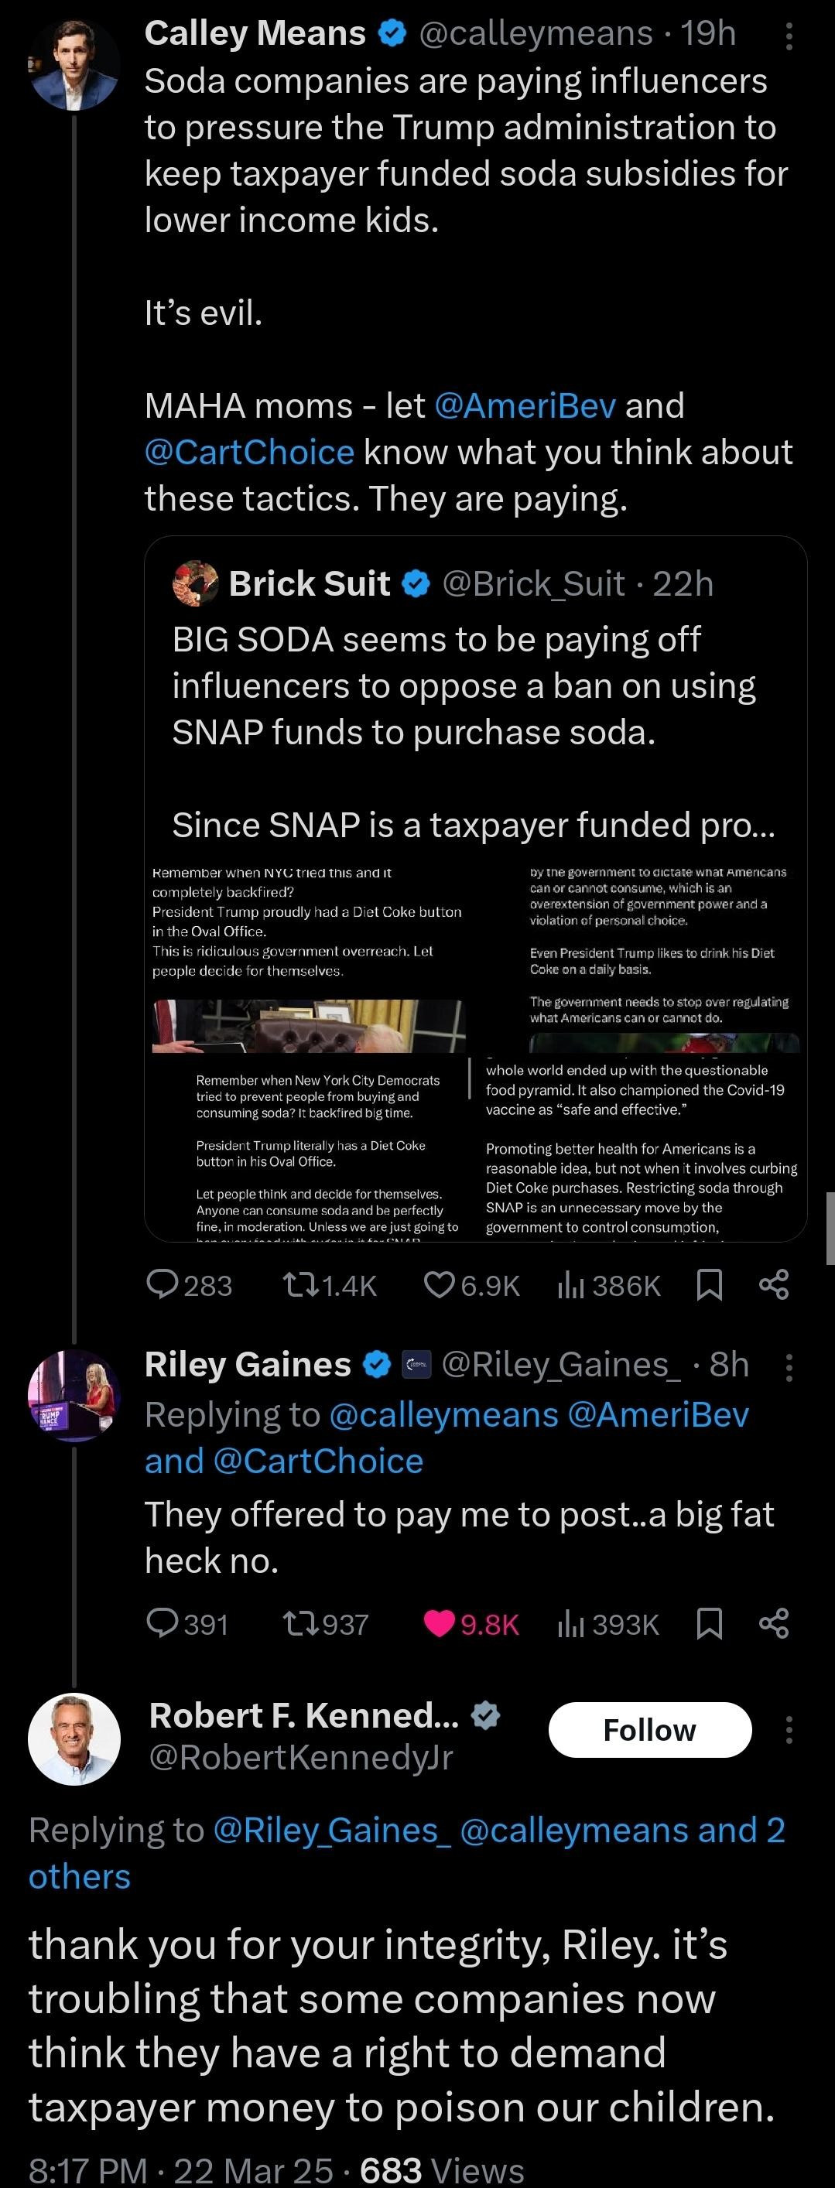This screenshot has width=835, height=2188.
Task: Unlike Riley Gaines's reply with pink heart
Action: pos(439,1622)
